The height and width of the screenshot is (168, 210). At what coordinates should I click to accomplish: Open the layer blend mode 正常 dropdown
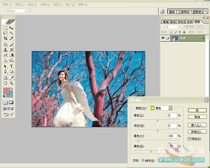pos(171,27)
